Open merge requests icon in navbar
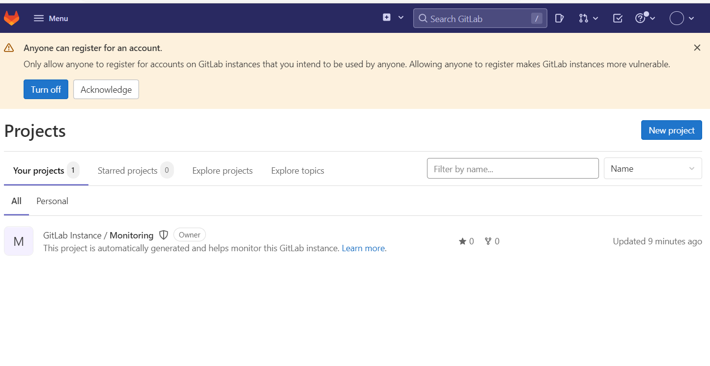This screenshot has height=366, width=710. pos(583,18)
